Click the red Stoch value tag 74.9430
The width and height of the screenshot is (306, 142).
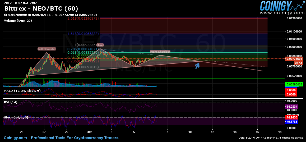coord(291,117)
